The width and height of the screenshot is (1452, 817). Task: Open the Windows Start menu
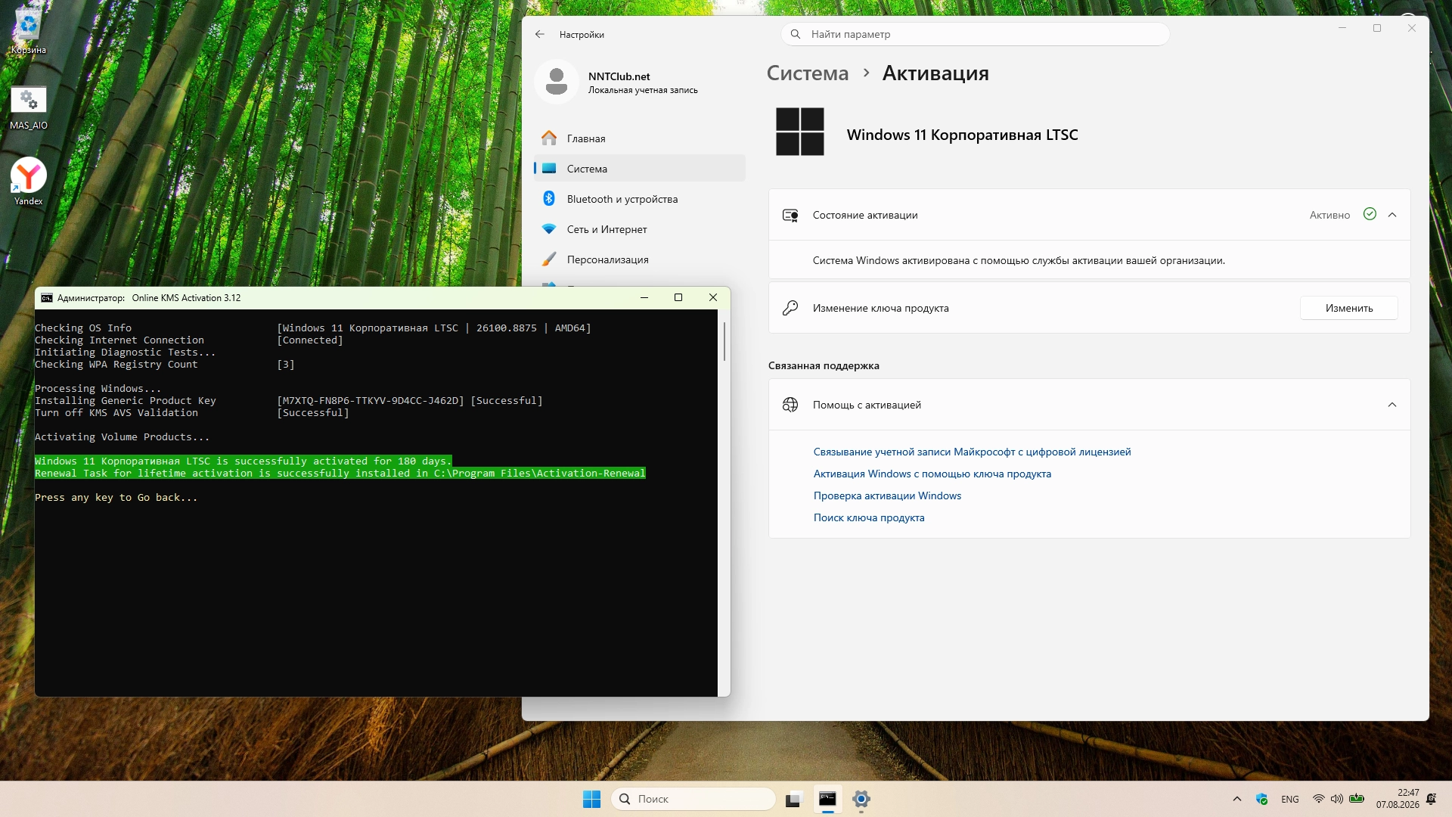click(591, 799)
